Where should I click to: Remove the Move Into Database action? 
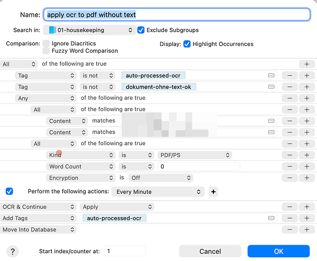point(289,230)
